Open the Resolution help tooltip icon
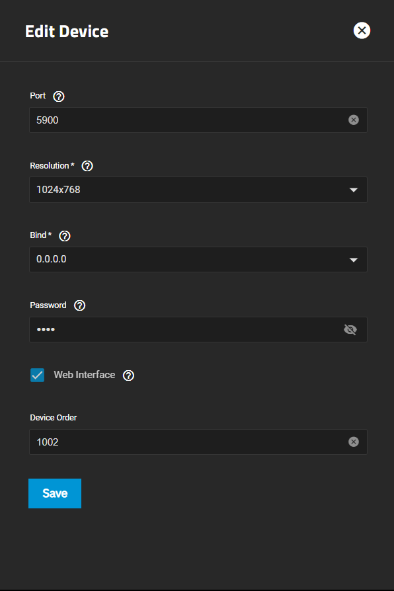This screenshot has width=394, height=591. click(x=87, y=166)
